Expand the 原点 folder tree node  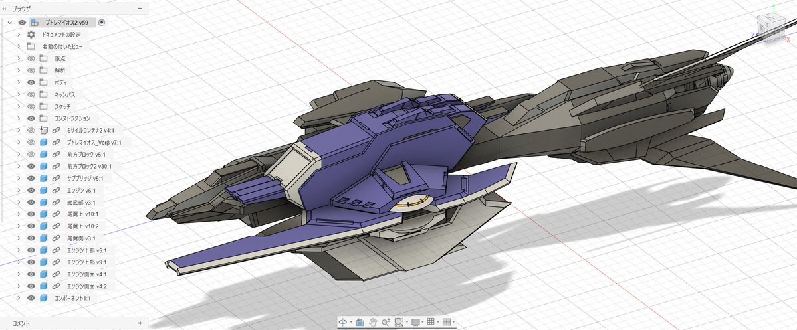coord(18,58)
